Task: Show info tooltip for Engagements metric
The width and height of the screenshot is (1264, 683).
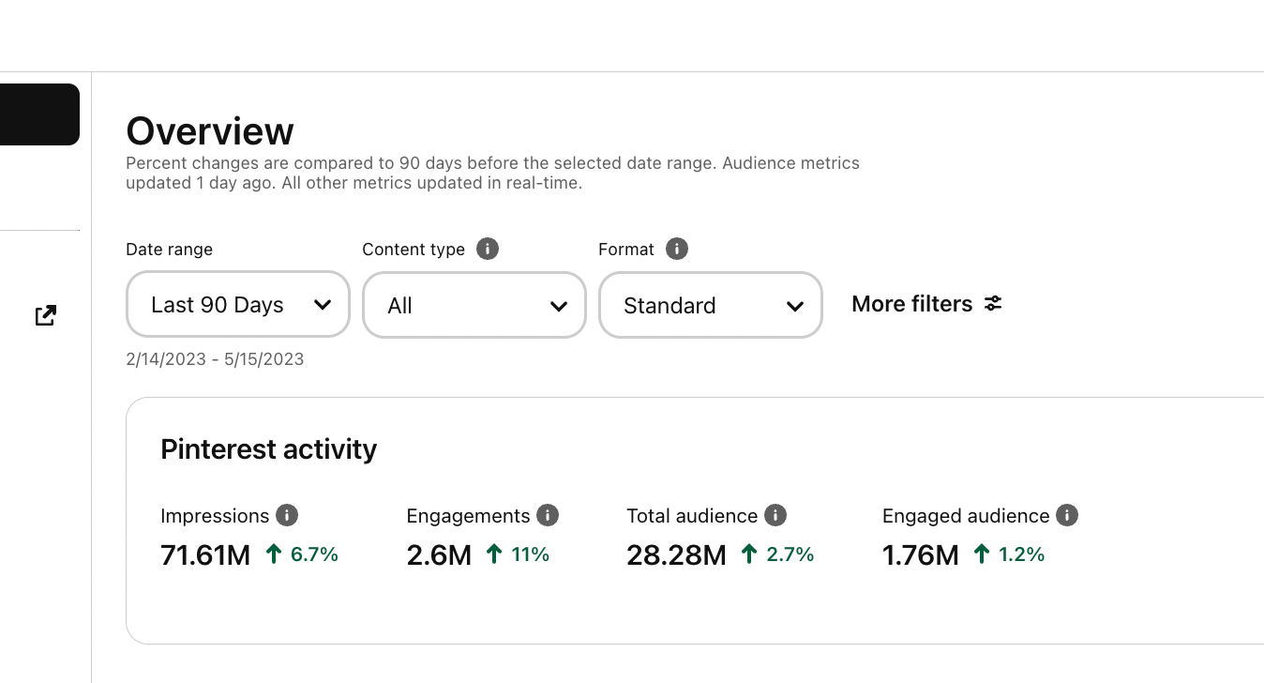Action: click(548, 515)
